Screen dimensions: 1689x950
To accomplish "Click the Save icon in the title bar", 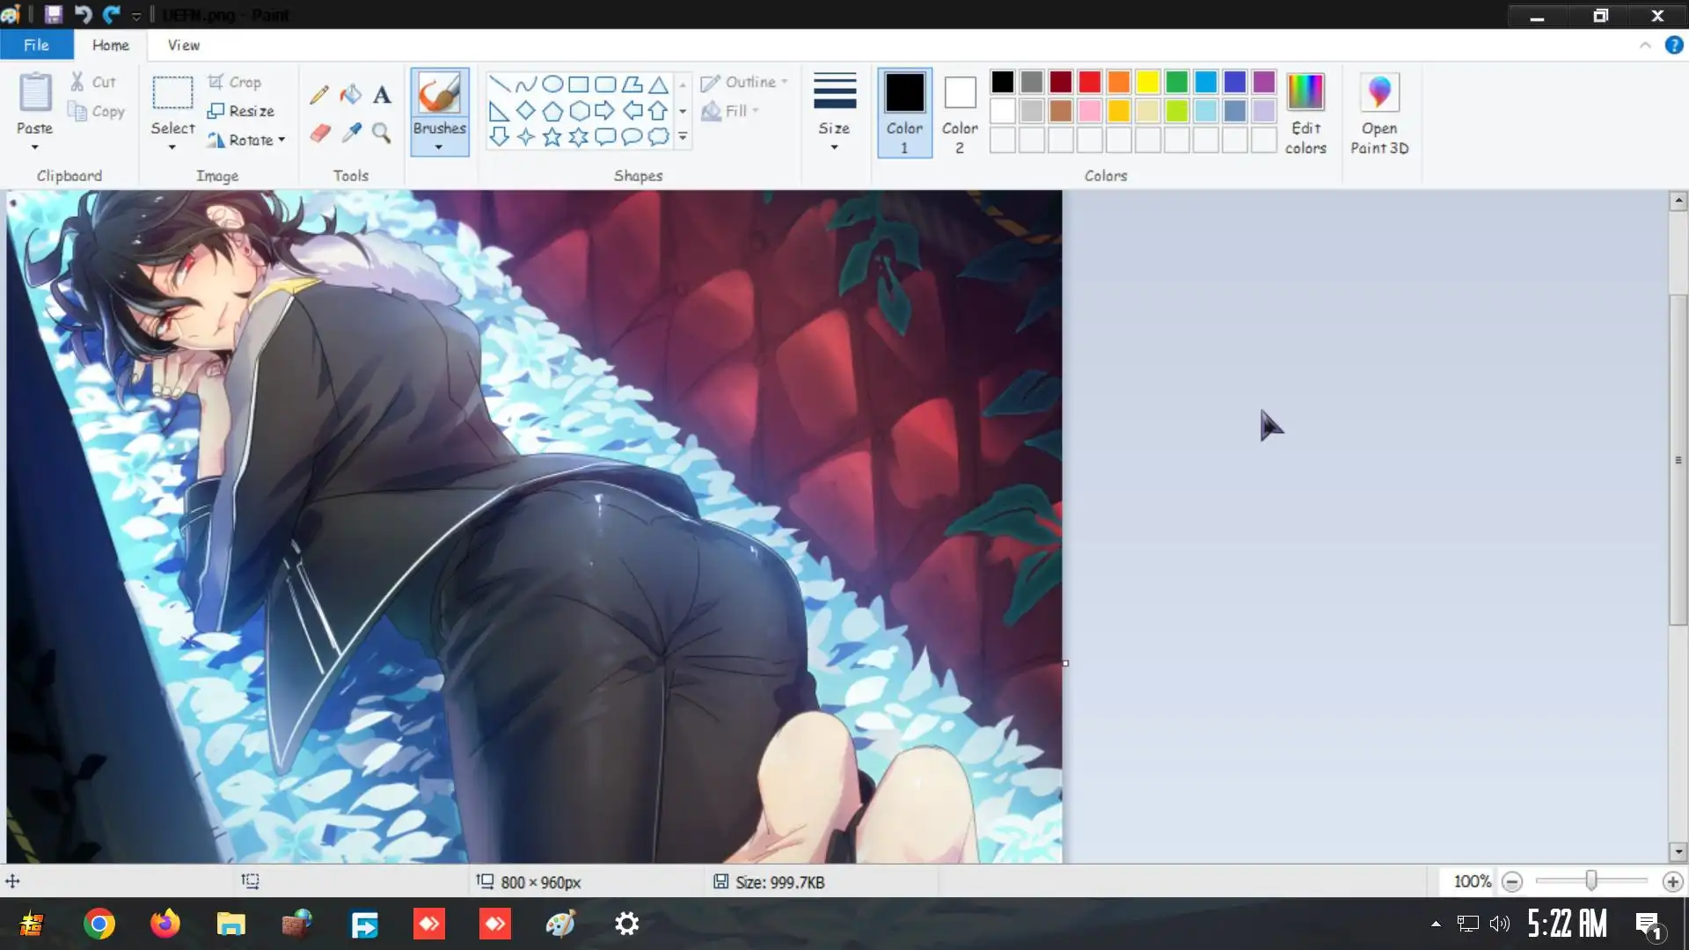I will (53, 14).
